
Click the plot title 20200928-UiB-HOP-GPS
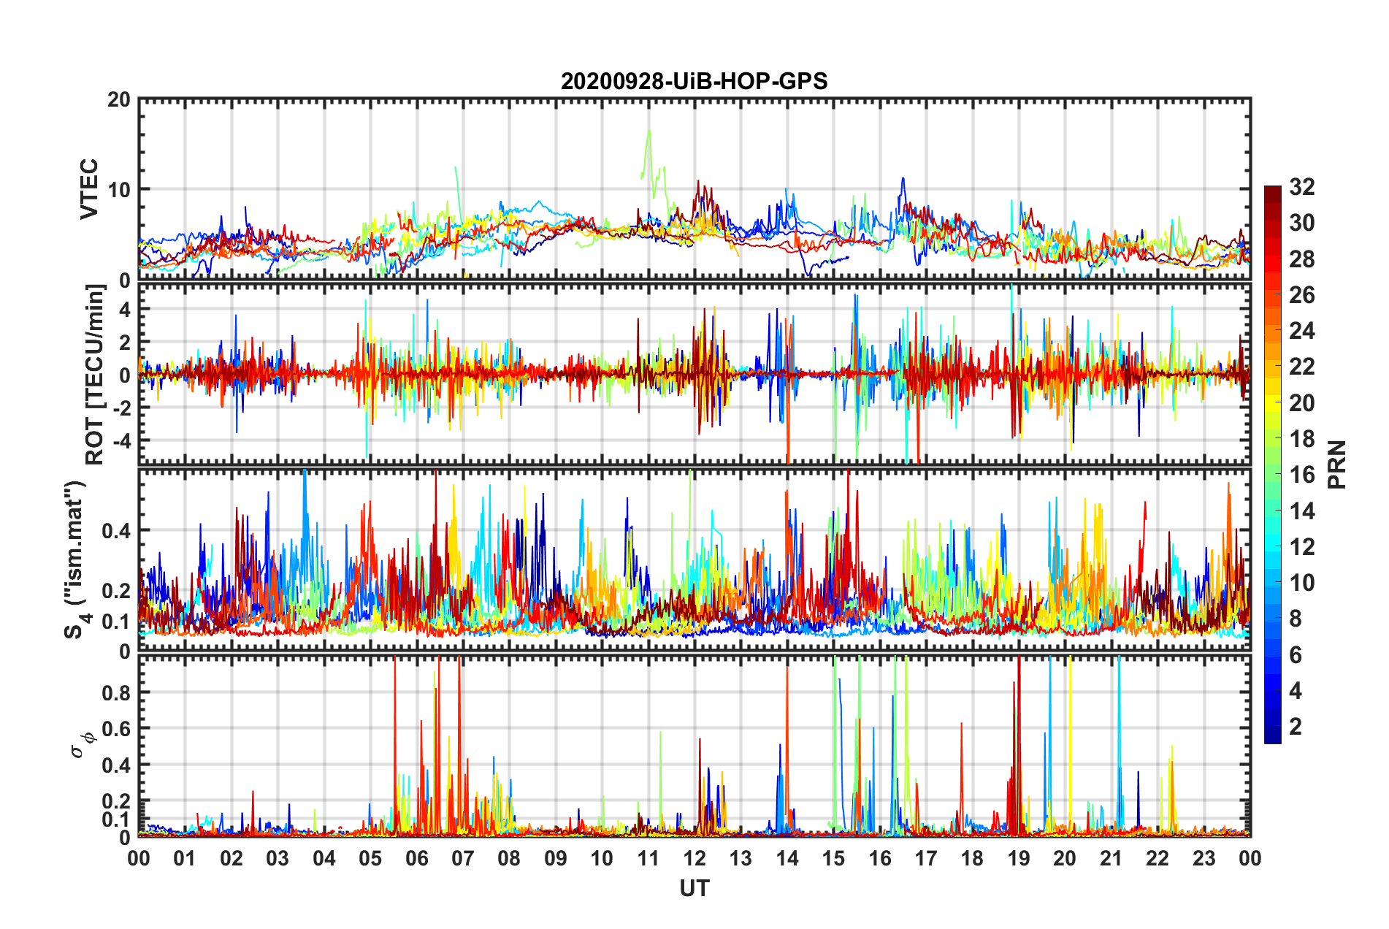click(x=694, y=81)
